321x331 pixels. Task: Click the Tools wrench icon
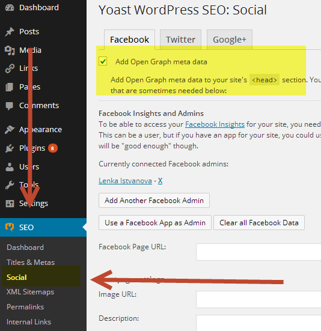pos(10,185)
